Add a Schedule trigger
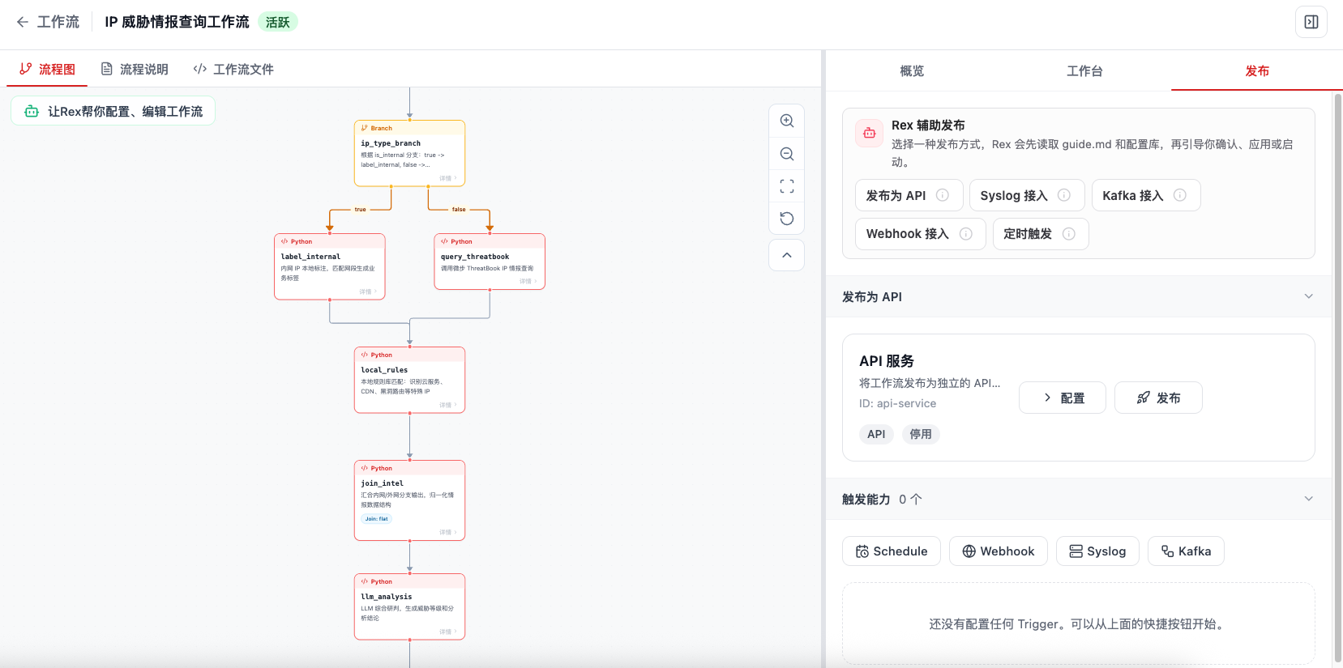 pos(892,551)
